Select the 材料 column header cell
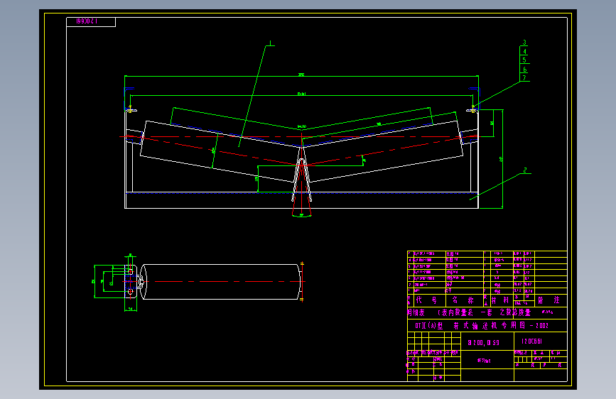Screen dimensions: 616x399 [500, 300]
